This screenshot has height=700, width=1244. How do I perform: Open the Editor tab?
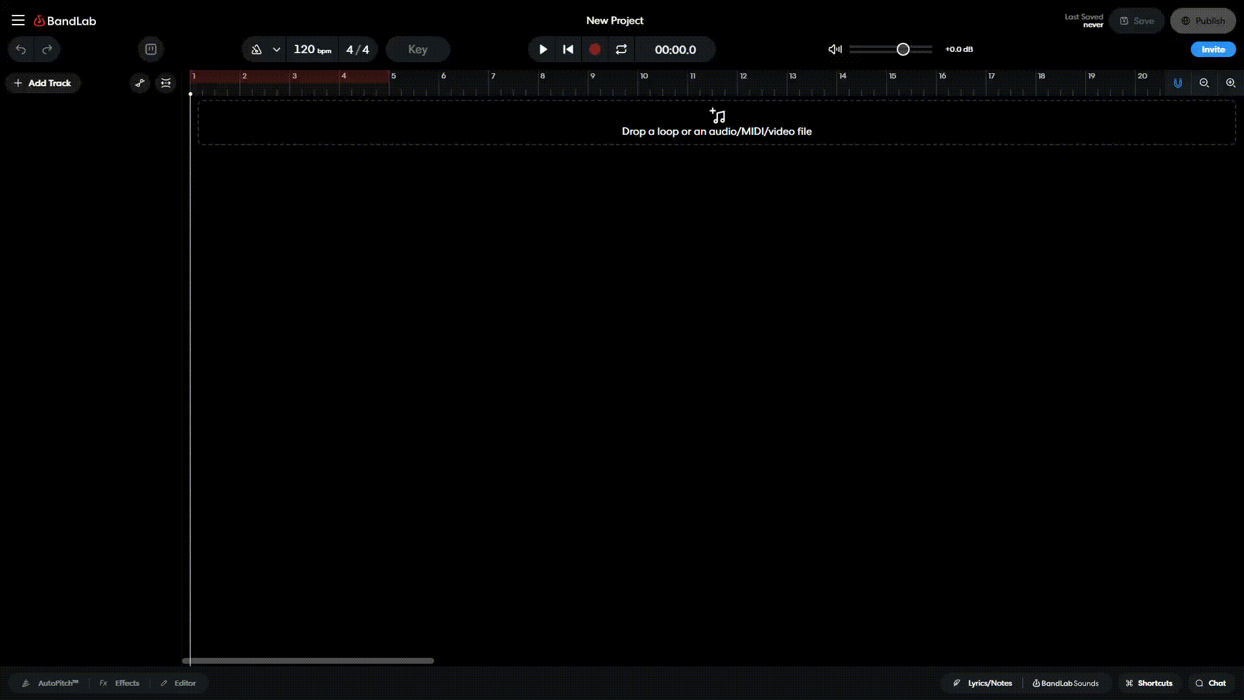click(178, 683)
